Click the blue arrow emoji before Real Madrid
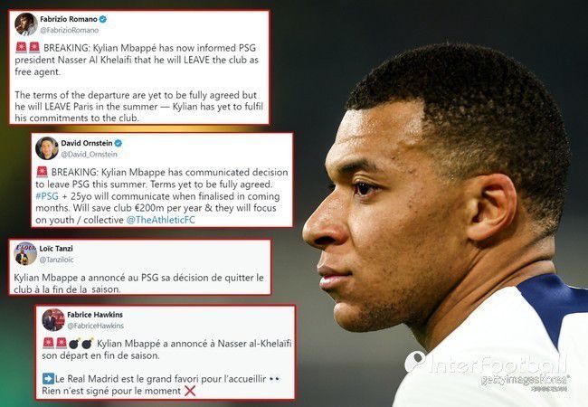 click(48, 379)
